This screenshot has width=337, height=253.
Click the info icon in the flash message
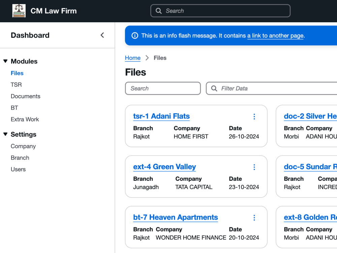point(135,35)
